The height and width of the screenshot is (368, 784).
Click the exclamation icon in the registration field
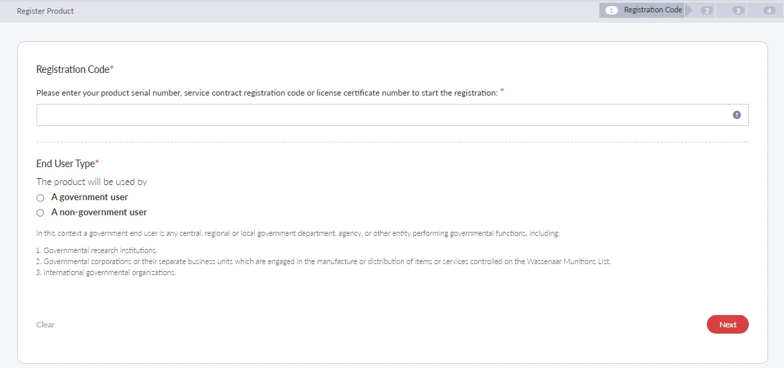click(x=736, y=115)
